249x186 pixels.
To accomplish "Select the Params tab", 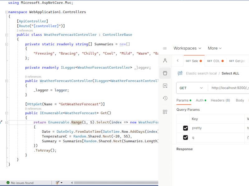I will (x=184, y=100).
